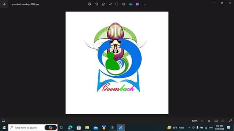Click the OneDrive cloud icon in toolbar
This screenshot has width=234, height=131.
[x=131, y=4]
